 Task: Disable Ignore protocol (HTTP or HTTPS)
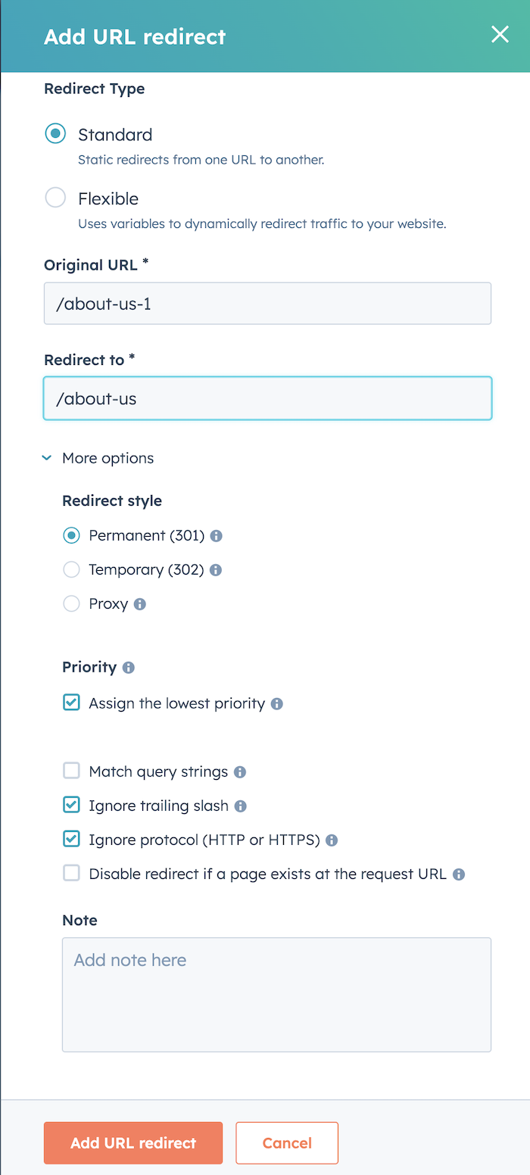click(71, 839)
